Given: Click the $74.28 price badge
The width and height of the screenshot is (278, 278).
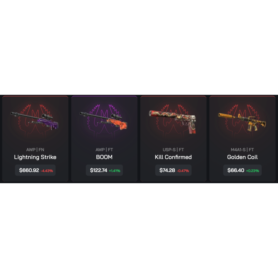Looking at the screenshot, I should 173,170.
